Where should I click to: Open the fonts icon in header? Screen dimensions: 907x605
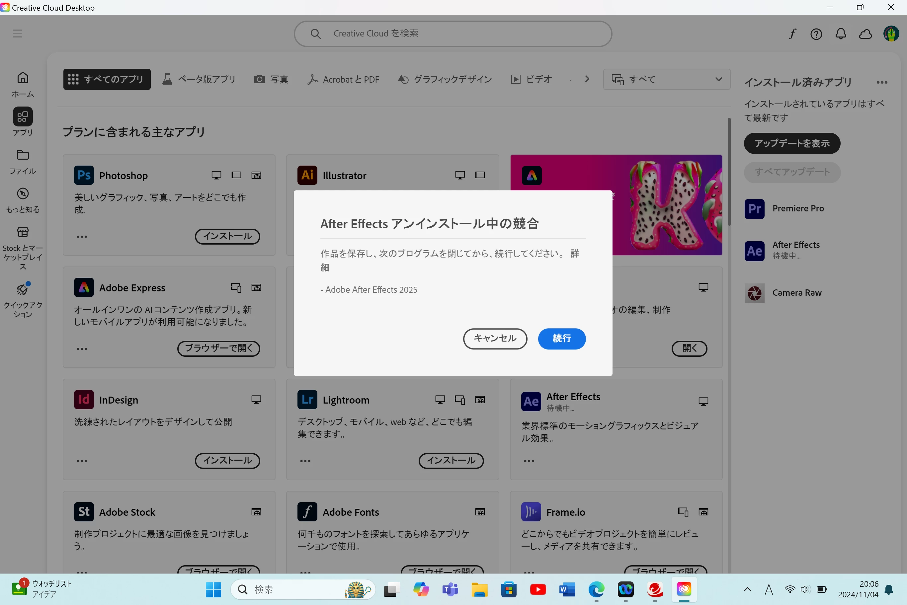[792, 34]
